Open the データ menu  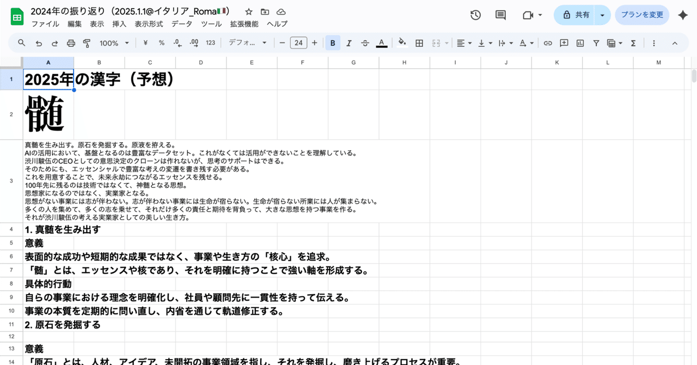(x=181, y=24)
